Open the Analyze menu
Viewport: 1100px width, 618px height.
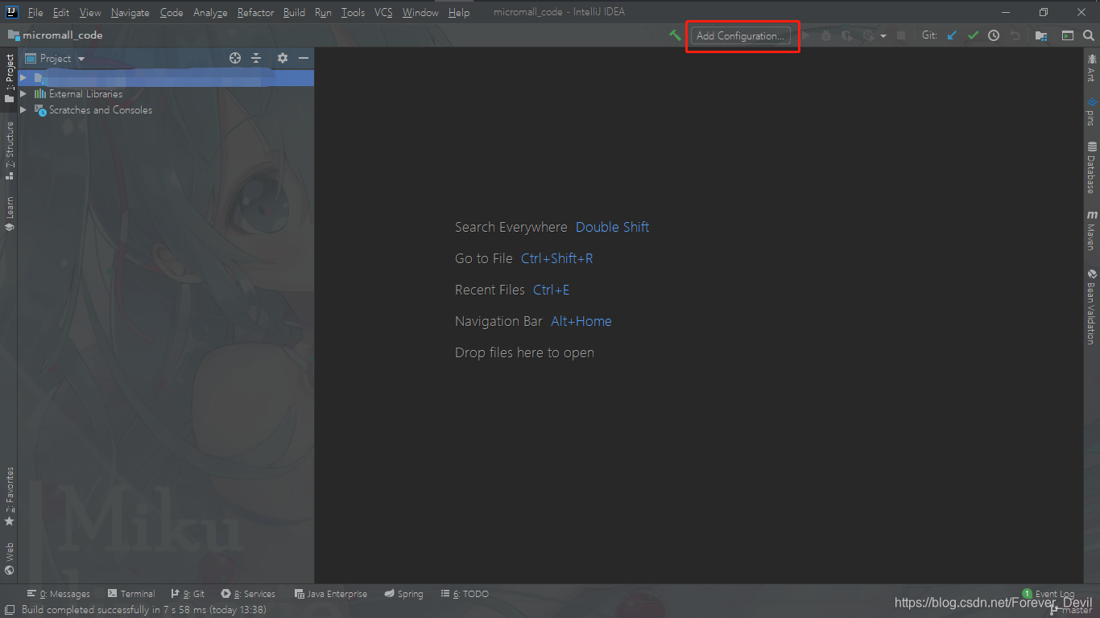tap(210, 12)
